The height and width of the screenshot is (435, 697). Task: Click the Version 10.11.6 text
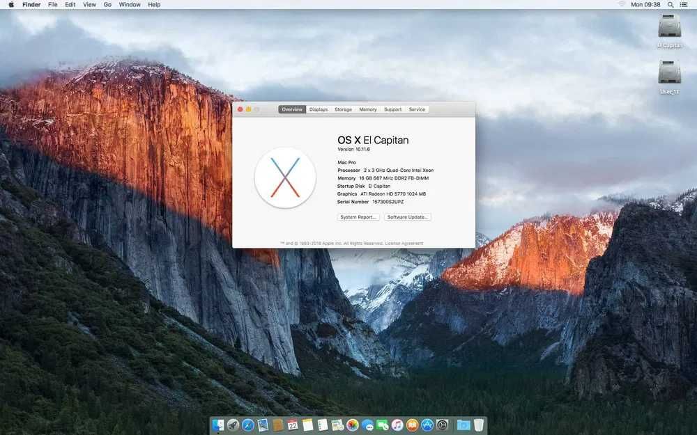pyautogui.click(x=354, y=149)
